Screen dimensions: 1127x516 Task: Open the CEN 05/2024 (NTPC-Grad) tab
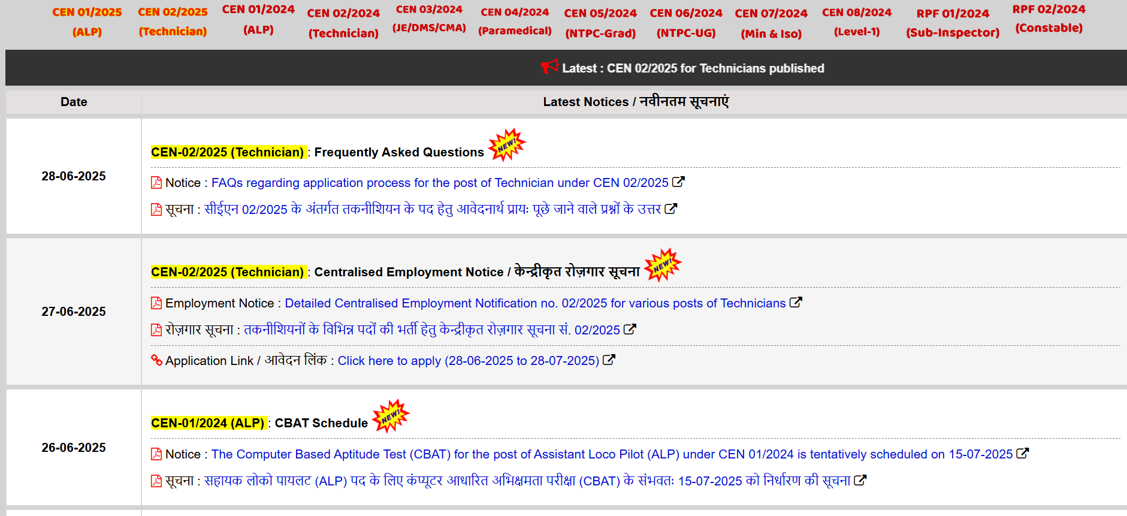click(600, 23)
